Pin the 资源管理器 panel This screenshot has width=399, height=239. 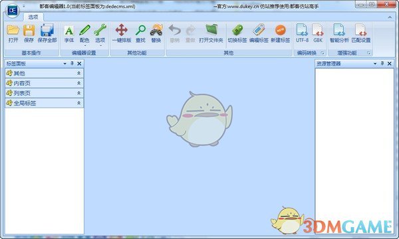click(382, 63)
